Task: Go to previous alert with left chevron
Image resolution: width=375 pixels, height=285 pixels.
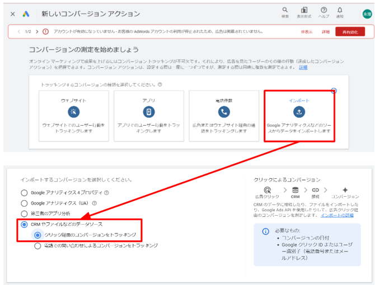Action: 19,32
